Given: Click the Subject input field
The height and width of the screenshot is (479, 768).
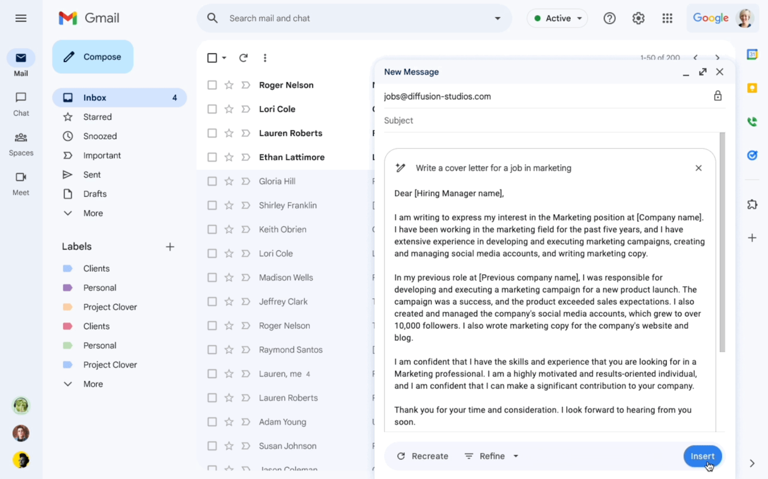Looking at the screenshot, I should (x=547, y=120).
